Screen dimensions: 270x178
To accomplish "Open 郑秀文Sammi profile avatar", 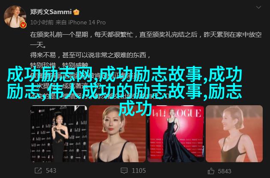I will 15,17.
